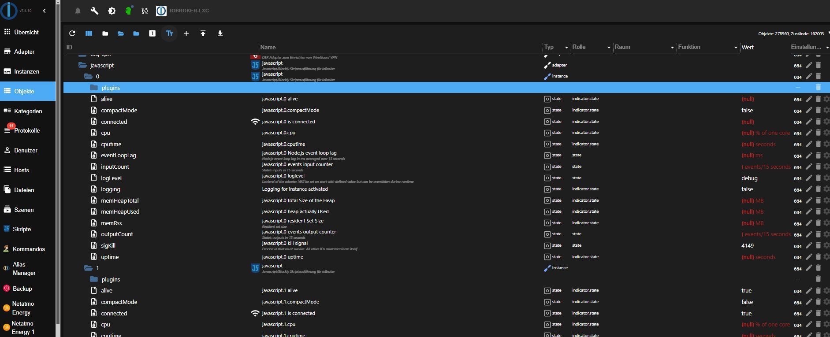Expand all folders in toolbar
The image size is (830, 337).
click(121, 33)
